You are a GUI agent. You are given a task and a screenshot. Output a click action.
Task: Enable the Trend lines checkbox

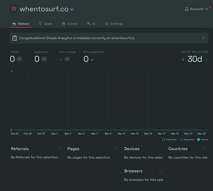[x=164, y=139]
